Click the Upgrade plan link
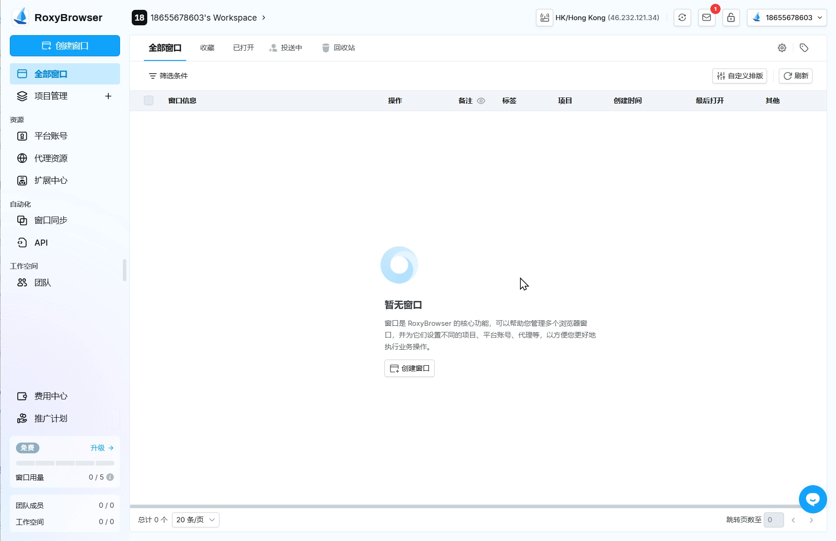 pyautogui.click(x=102, y=448)
